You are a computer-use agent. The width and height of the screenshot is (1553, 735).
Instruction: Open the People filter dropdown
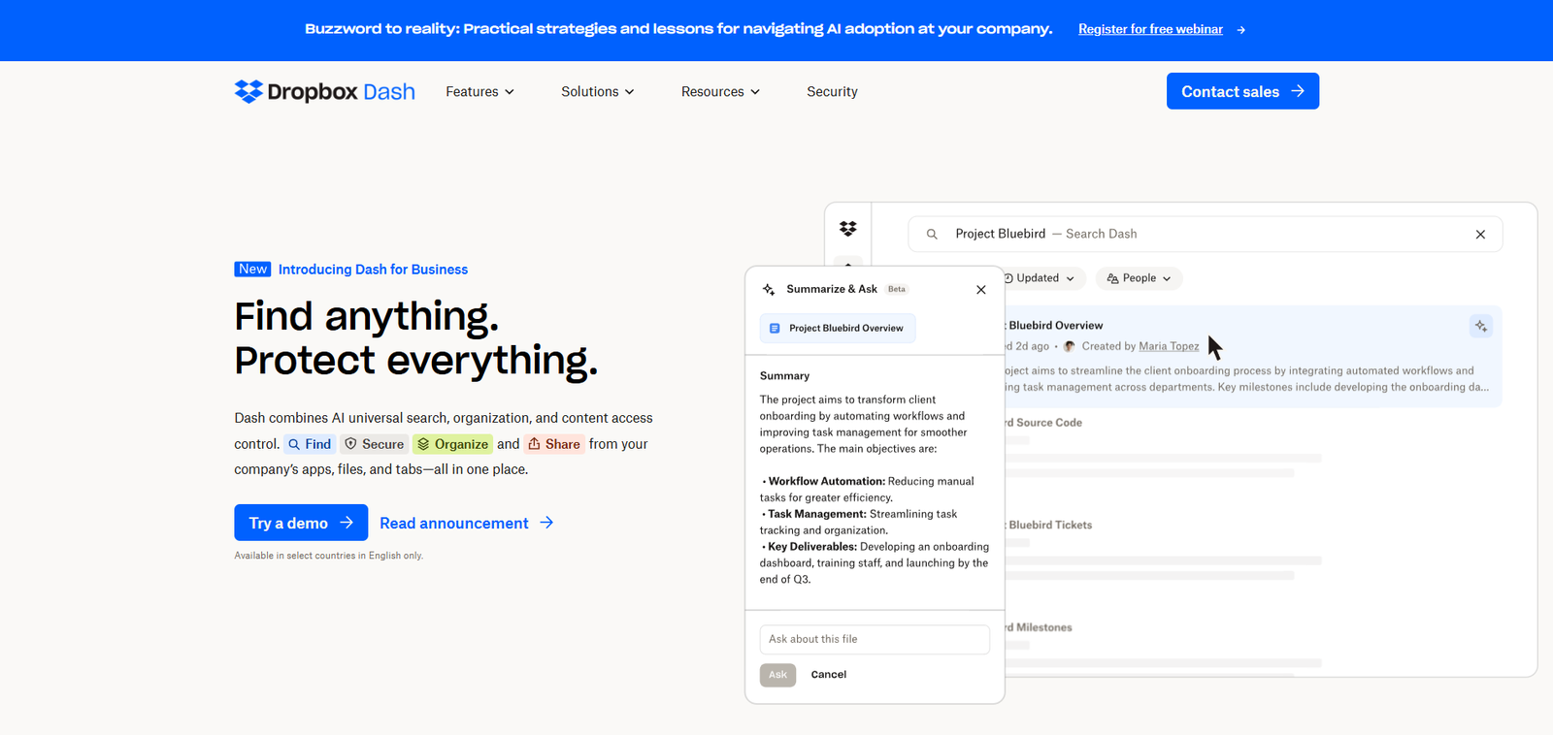coord(1139,278)
